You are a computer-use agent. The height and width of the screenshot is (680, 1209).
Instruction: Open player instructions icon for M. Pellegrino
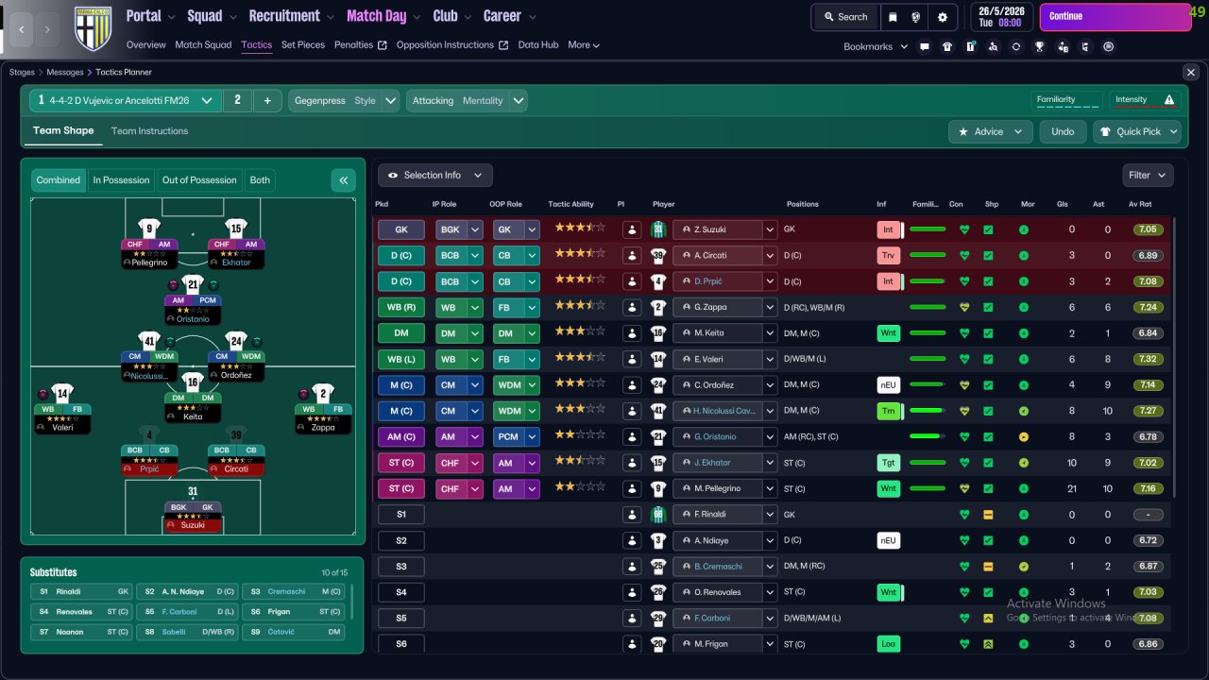tap(632, 488)
